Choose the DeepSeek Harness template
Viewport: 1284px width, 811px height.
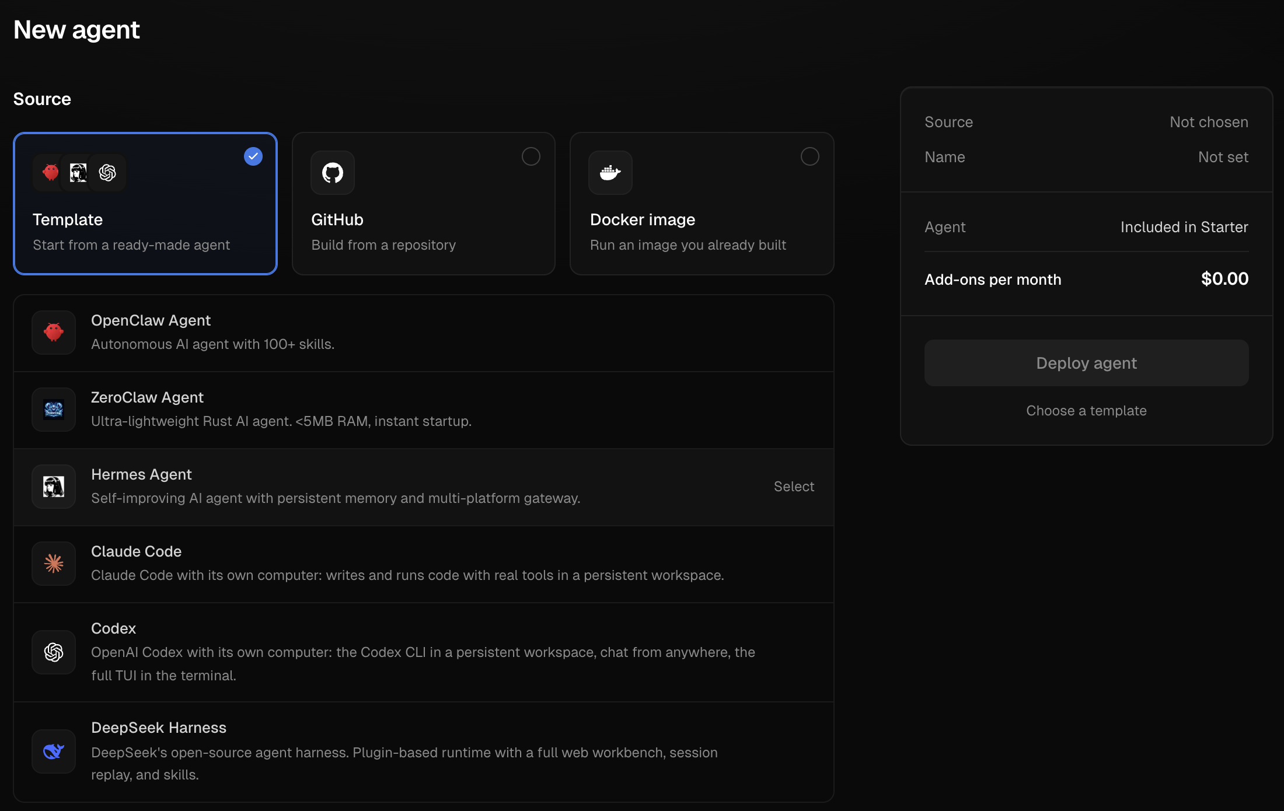[x=424, y=751]
